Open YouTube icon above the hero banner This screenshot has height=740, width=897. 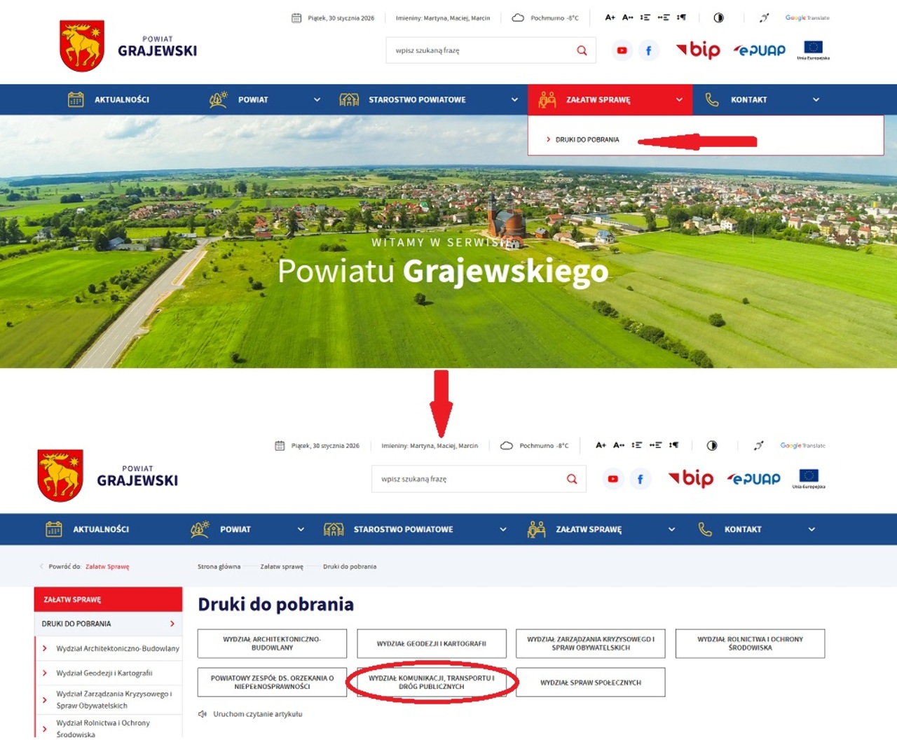622,50
